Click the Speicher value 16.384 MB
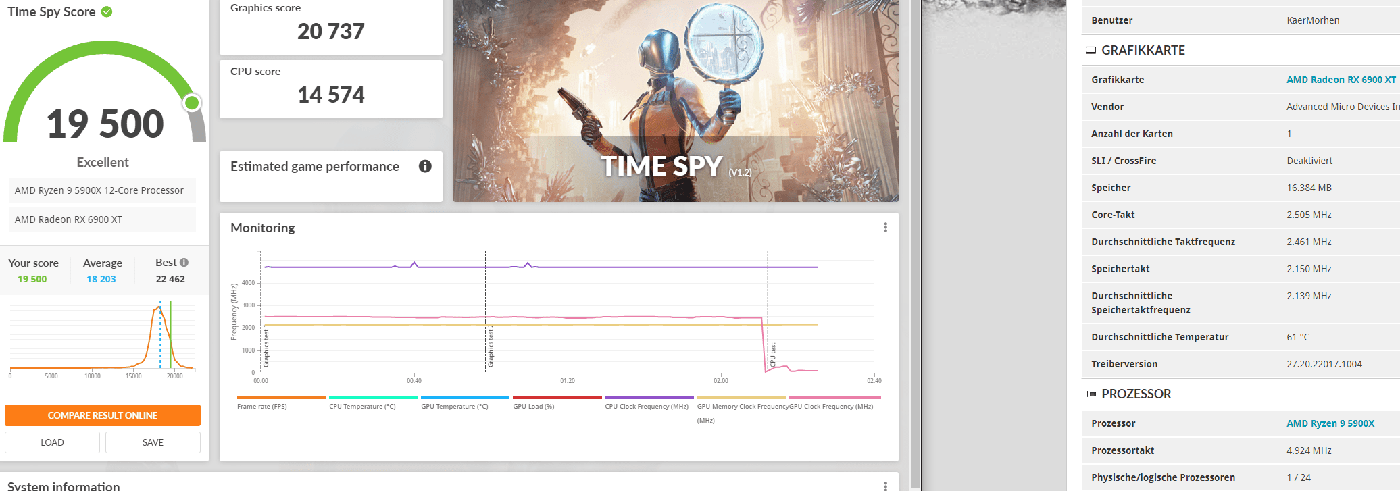This screenshot has height=491, width=1400. (1309, 188)
